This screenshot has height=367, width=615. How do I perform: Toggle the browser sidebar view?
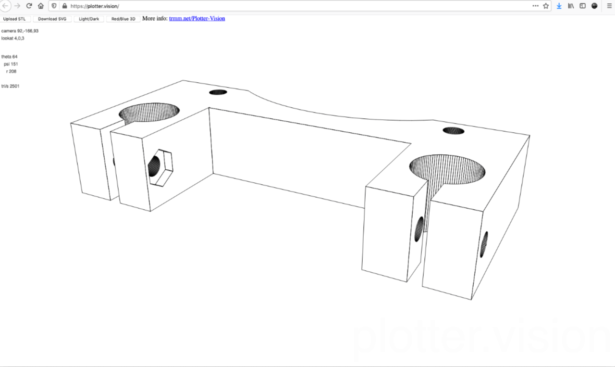582,6
